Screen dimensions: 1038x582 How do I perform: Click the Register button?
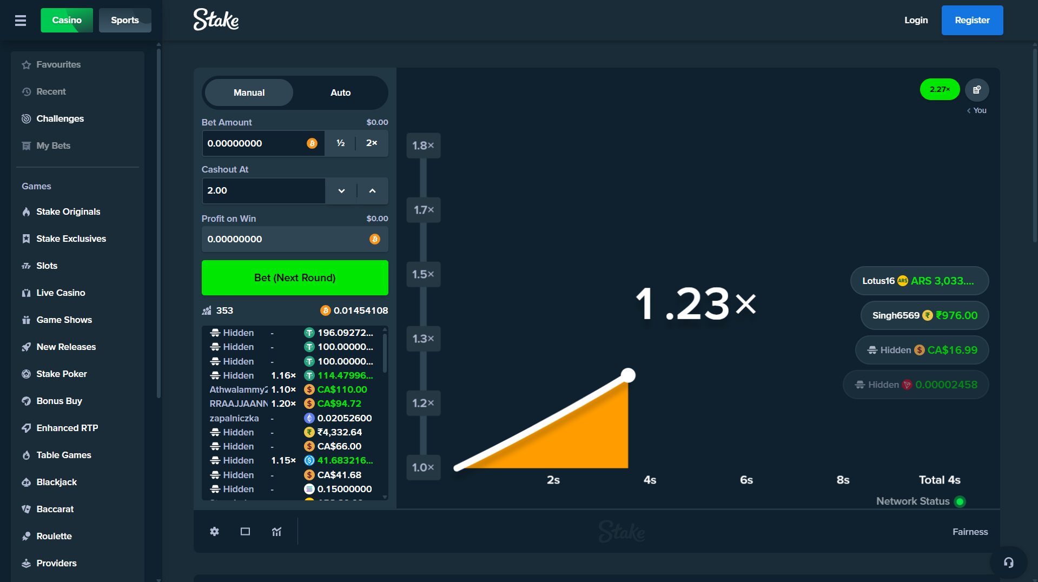(x=972, y=20)
